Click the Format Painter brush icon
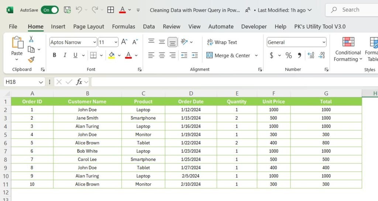 point(31,59)
